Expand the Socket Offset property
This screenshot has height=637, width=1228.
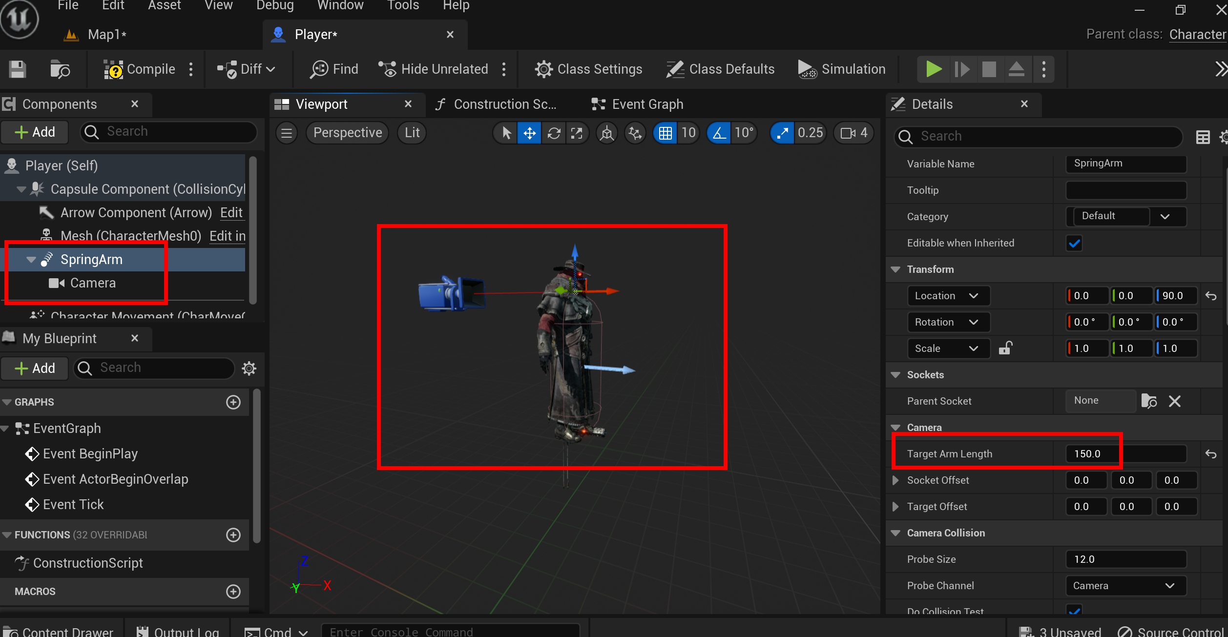(895, 480)
